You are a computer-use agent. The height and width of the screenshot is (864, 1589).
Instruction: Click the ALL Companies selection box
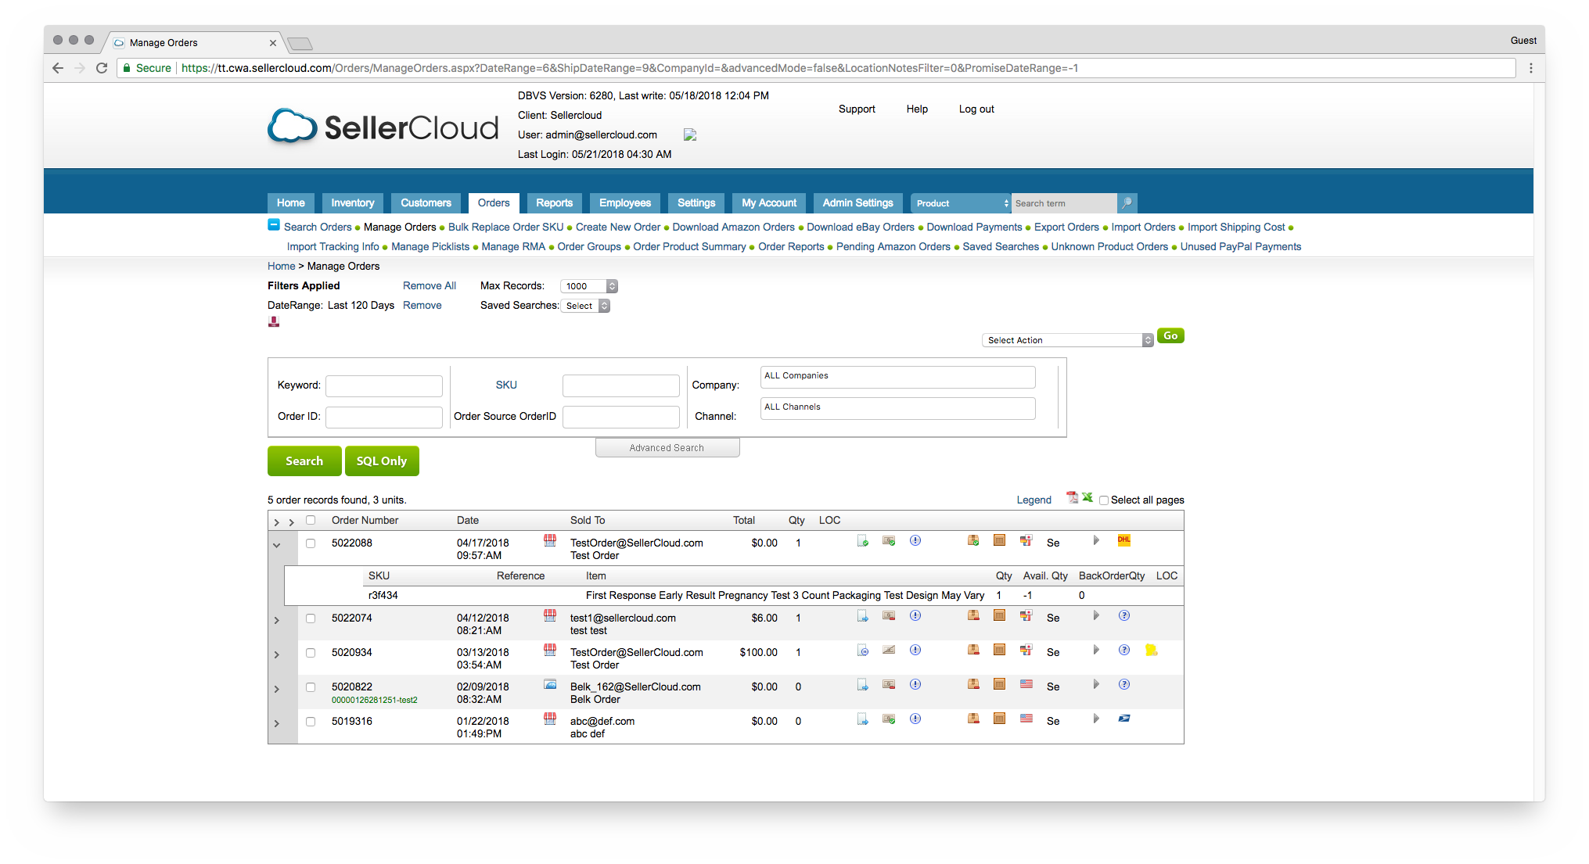pyautogui.click(x=898, y=377)
